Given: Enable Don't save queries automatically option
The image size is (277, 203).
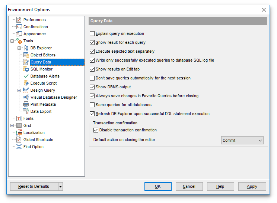Looking at the screenshot, I should pos(92,78).
